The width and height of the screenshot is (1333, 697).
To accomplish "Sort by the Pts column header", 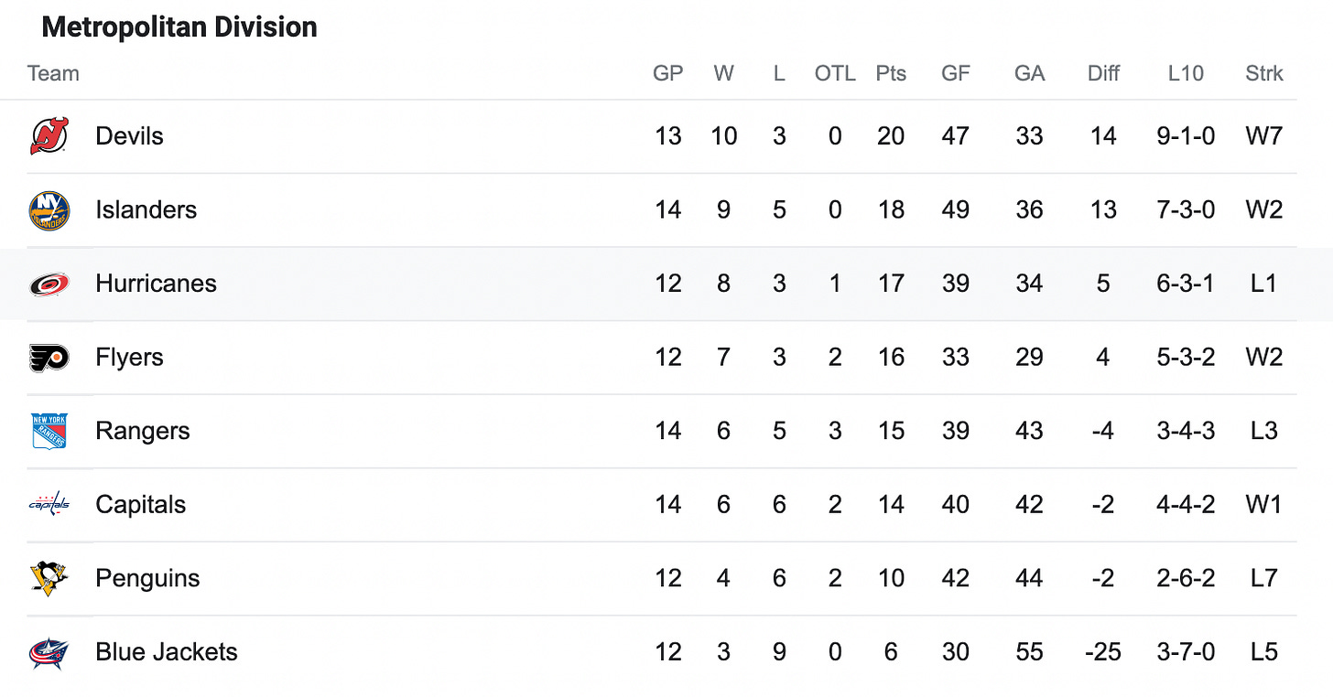I will (890, 73).
